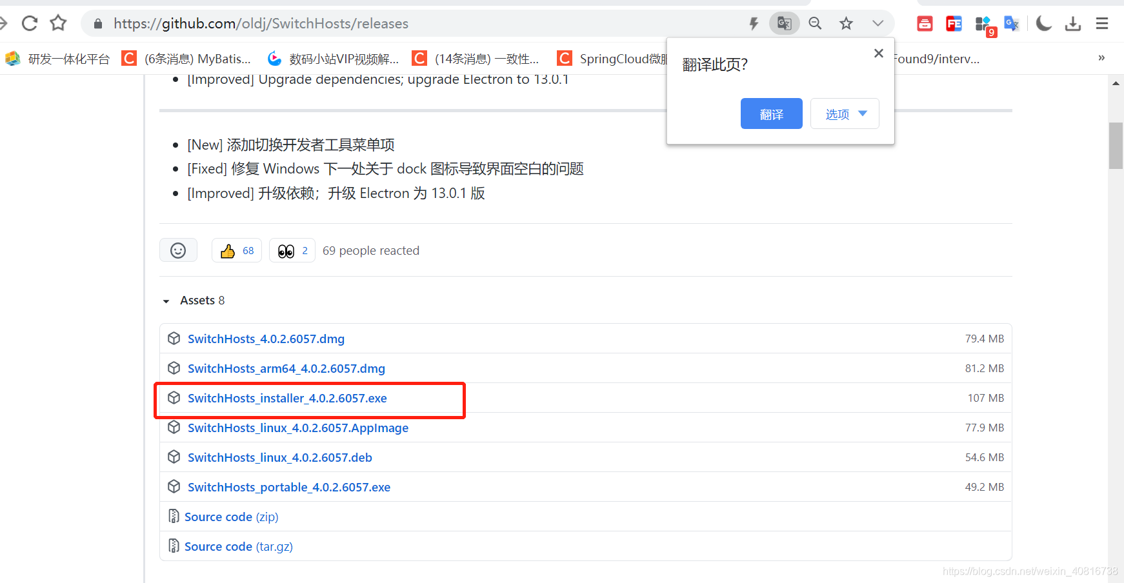Click the 79.4 MB size text
This screenshot has width=1124, height=583.
(x=985, y=339)
